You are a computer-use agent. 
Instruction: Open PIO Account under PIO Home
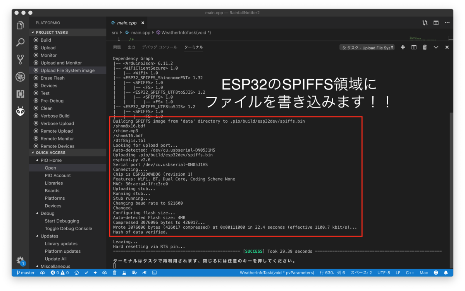pyautogui.click(x=58, y=175)
